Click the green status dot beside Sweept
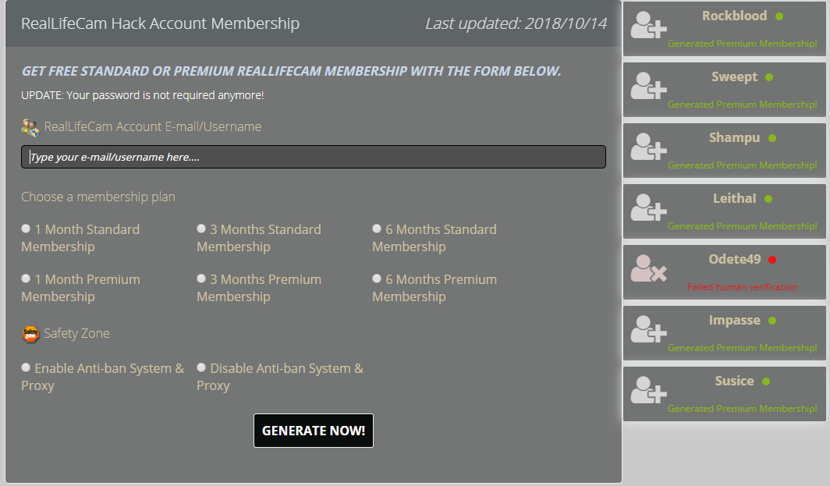 point(769,77)
